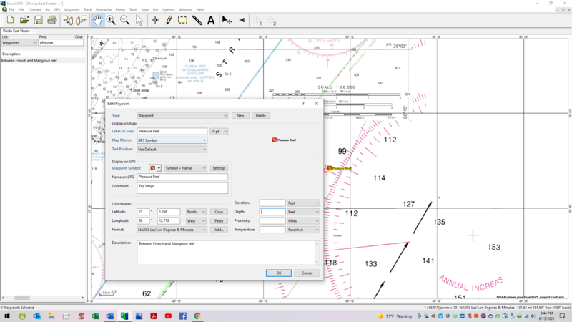The width and height of the screenshot is (572, 322).
Task: Choose the pencil Track tool
Action: tap(169, 21)
